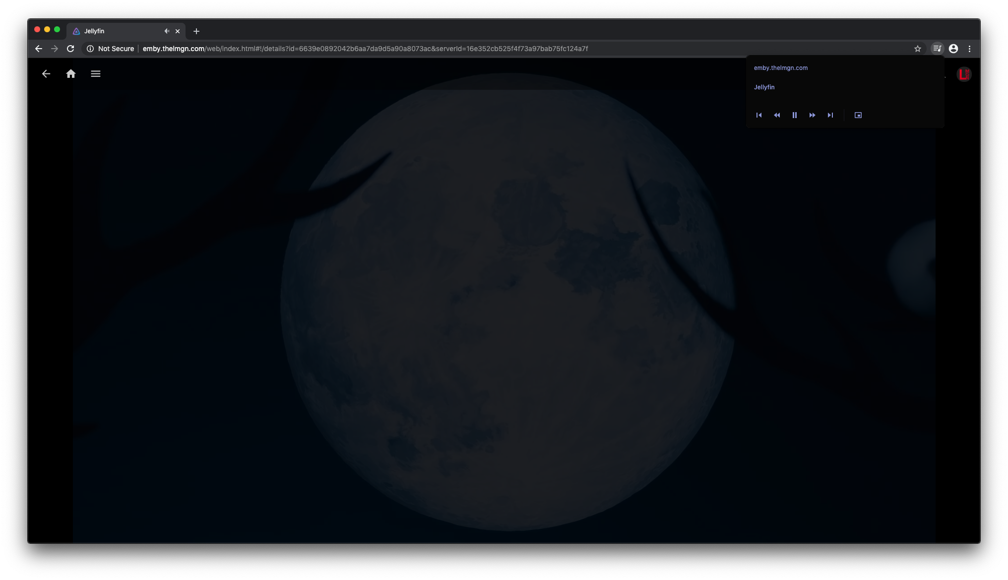1008x580 pixels.
Task: Open Chrome's profile icon
Action: 953,48
